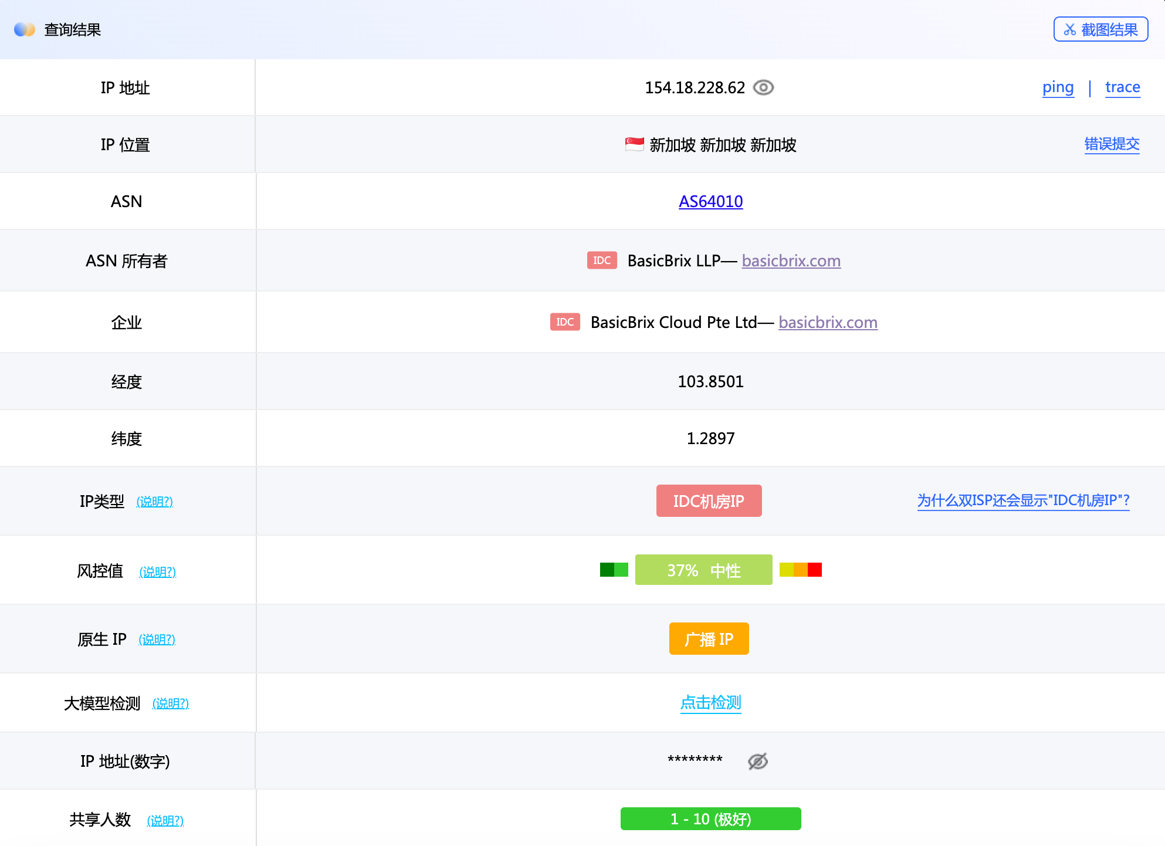Click the red IDC机房IP type badge
Viewport: 1165px width, 846px height.
(x=709, y=501)
